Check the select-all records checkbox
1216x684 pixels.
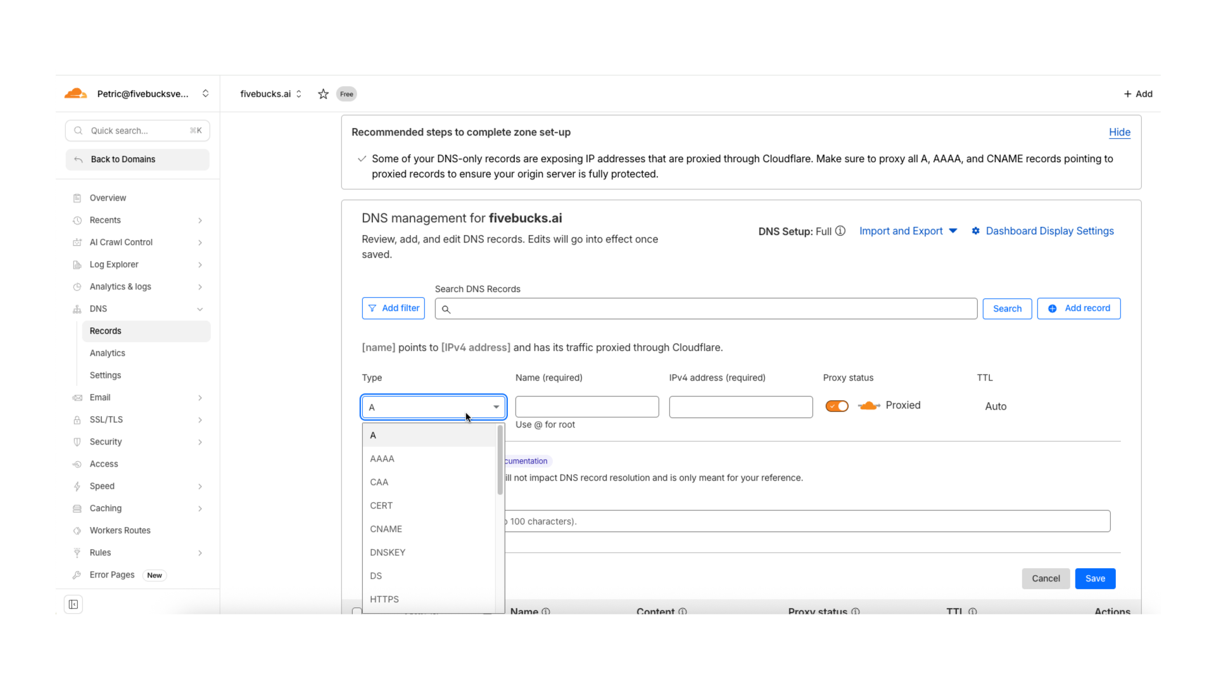click(x=357, y=611)
